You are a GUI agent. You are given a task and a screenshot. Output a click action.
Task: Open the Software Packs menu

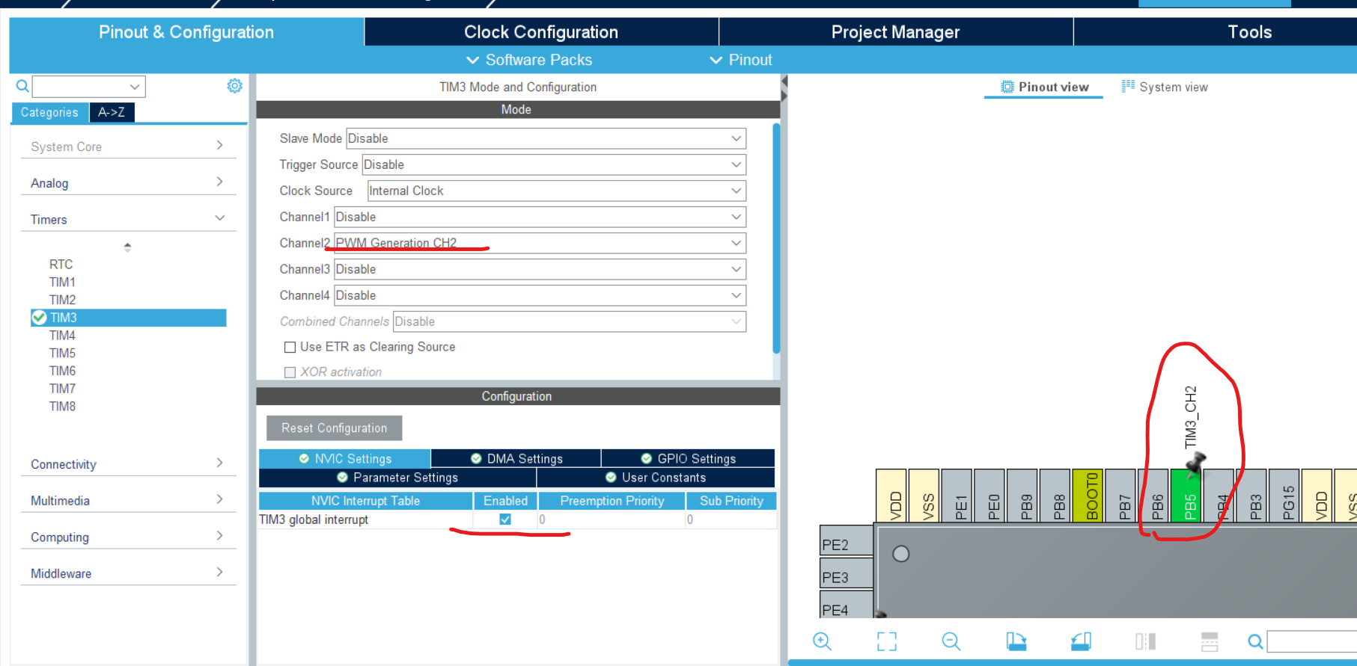[529, 60]
